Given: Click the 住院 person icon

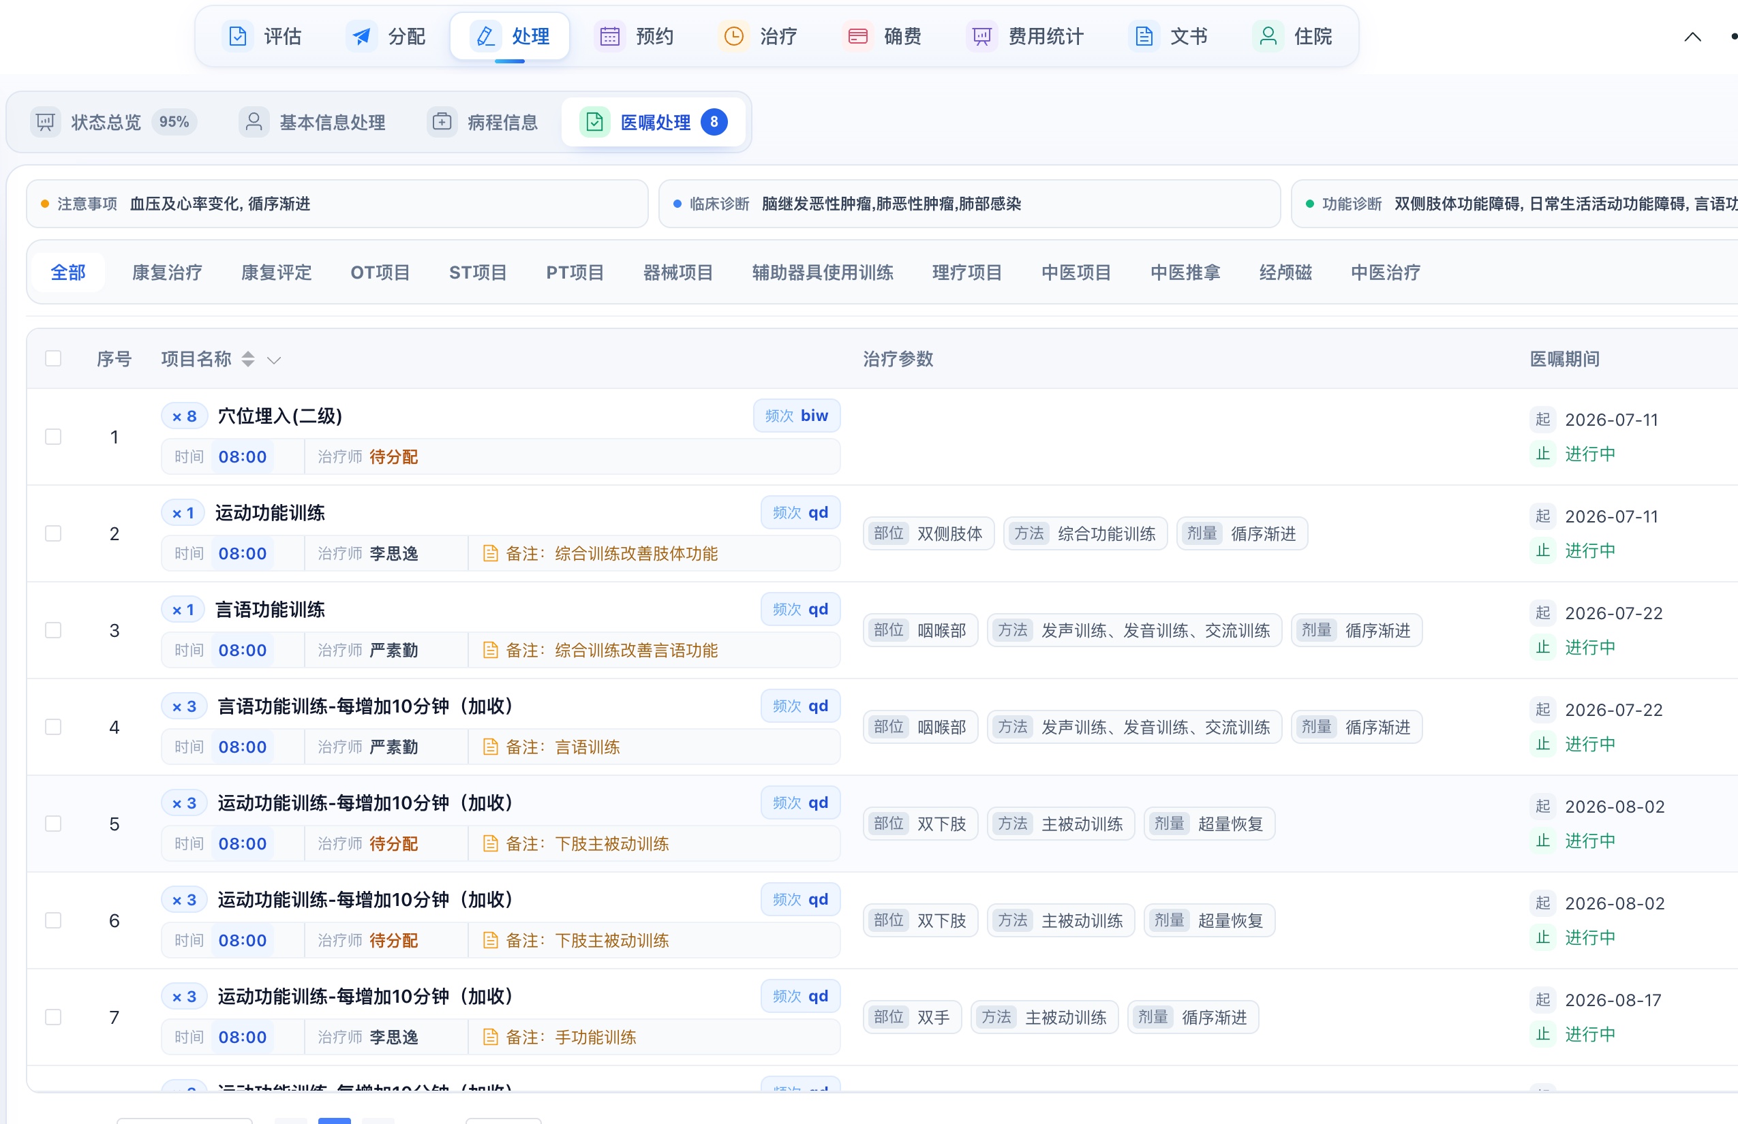Looking at the screenshot, I should click(1268, 35).
